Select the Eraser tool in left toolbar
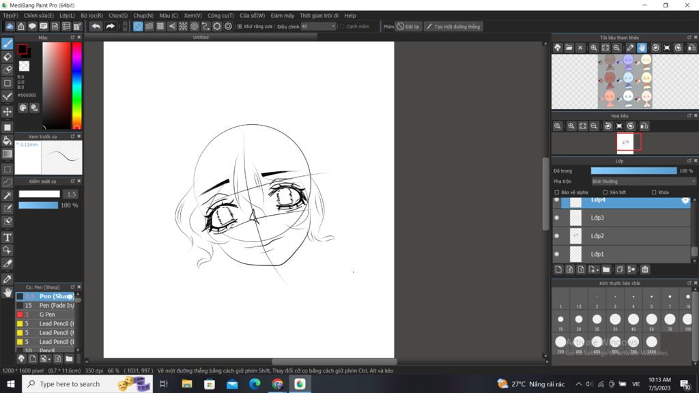Image resolution: width=699 pixels, height=393 pixels. (8, 57)
